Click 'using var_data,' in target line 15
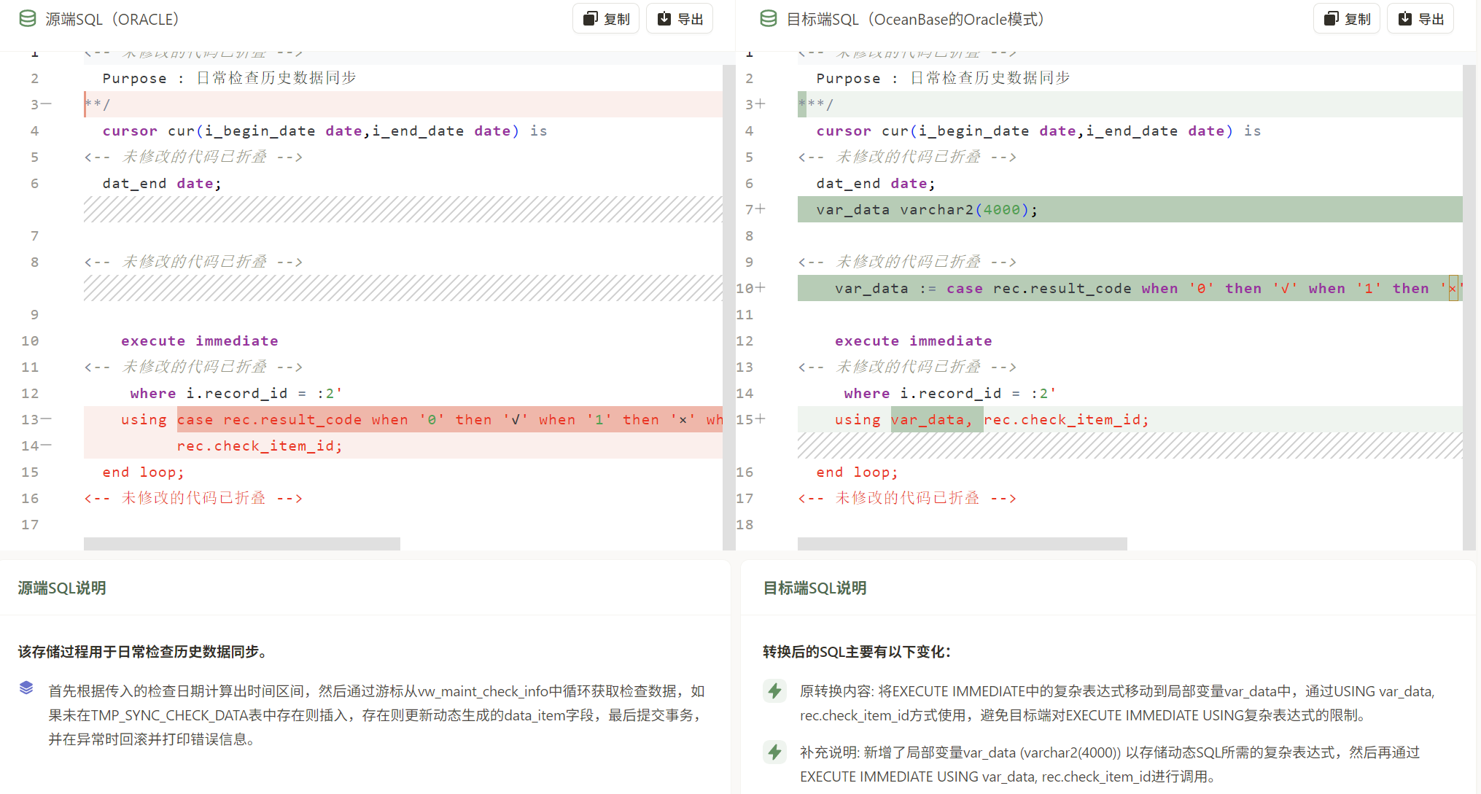The image size is (1481, 794). (903, 419)
